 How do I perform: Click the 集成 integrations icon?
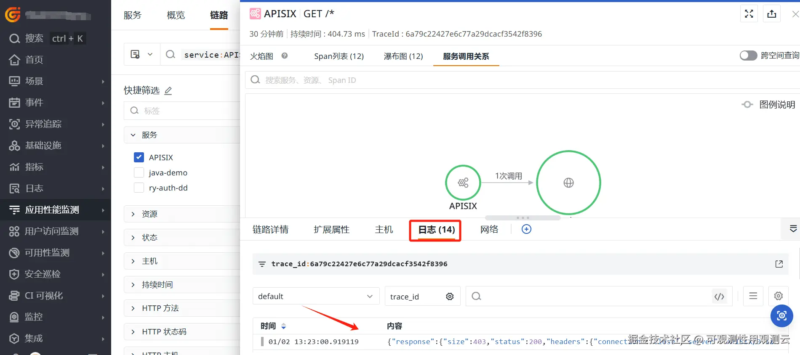14,339
